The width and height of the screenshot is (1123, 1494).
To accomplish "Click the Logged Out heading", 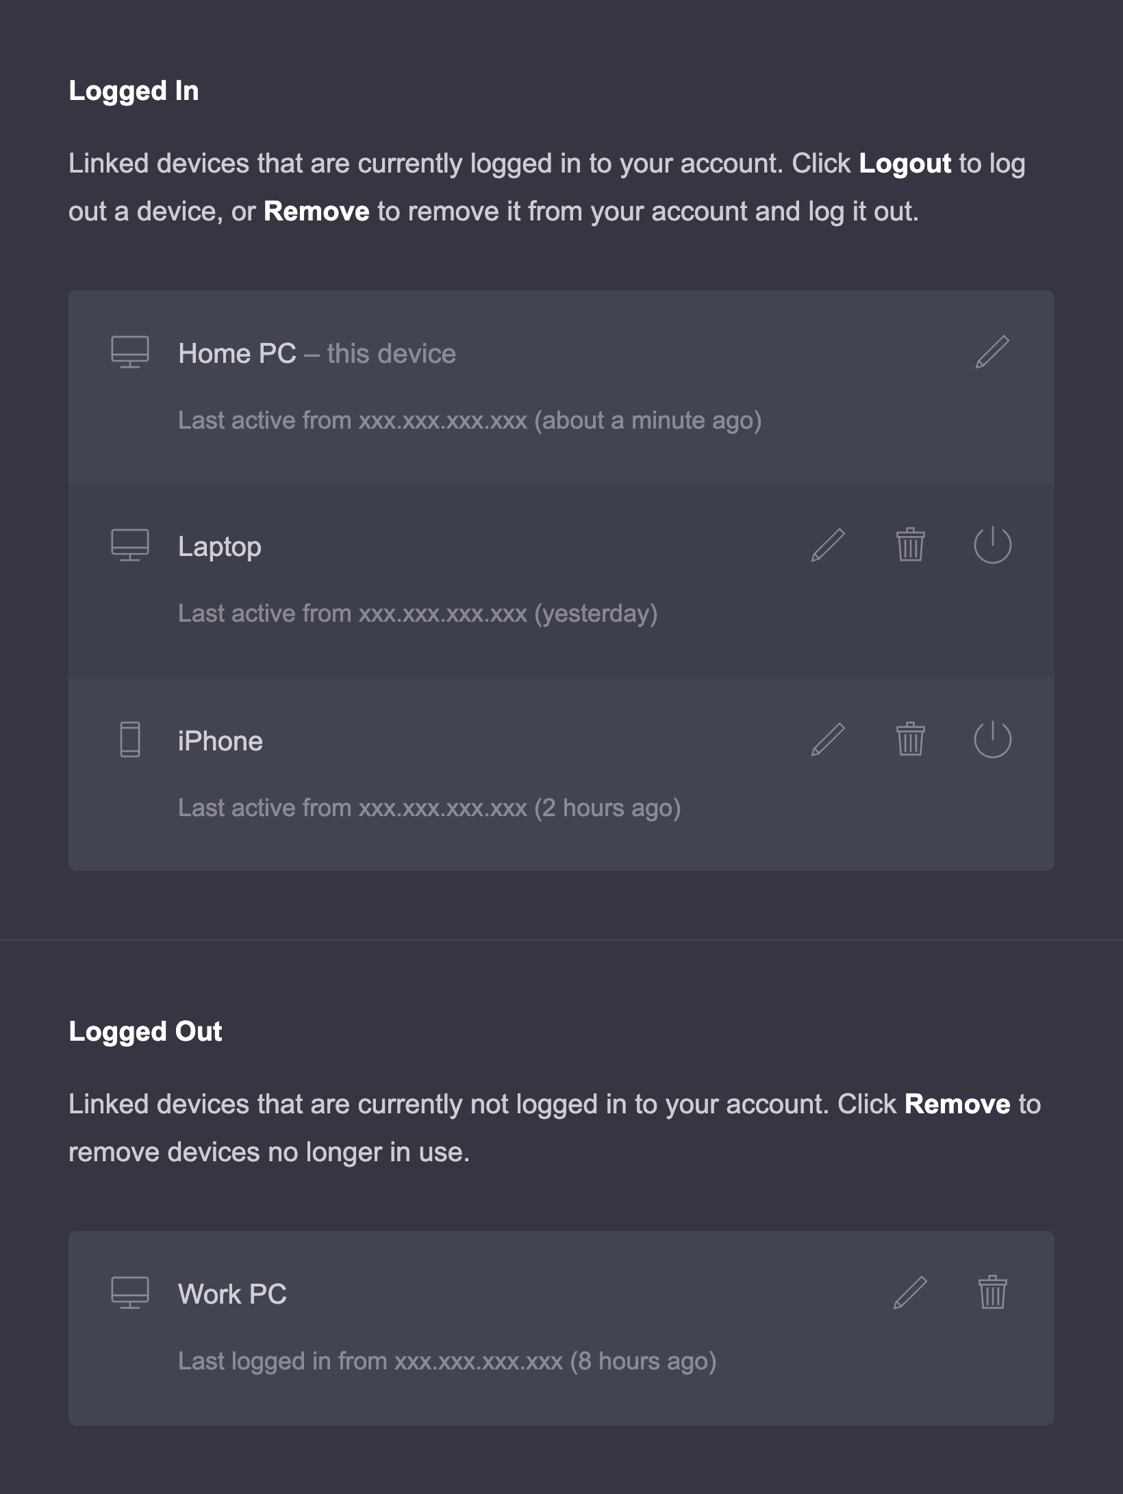I will [x=145, y=1032].
